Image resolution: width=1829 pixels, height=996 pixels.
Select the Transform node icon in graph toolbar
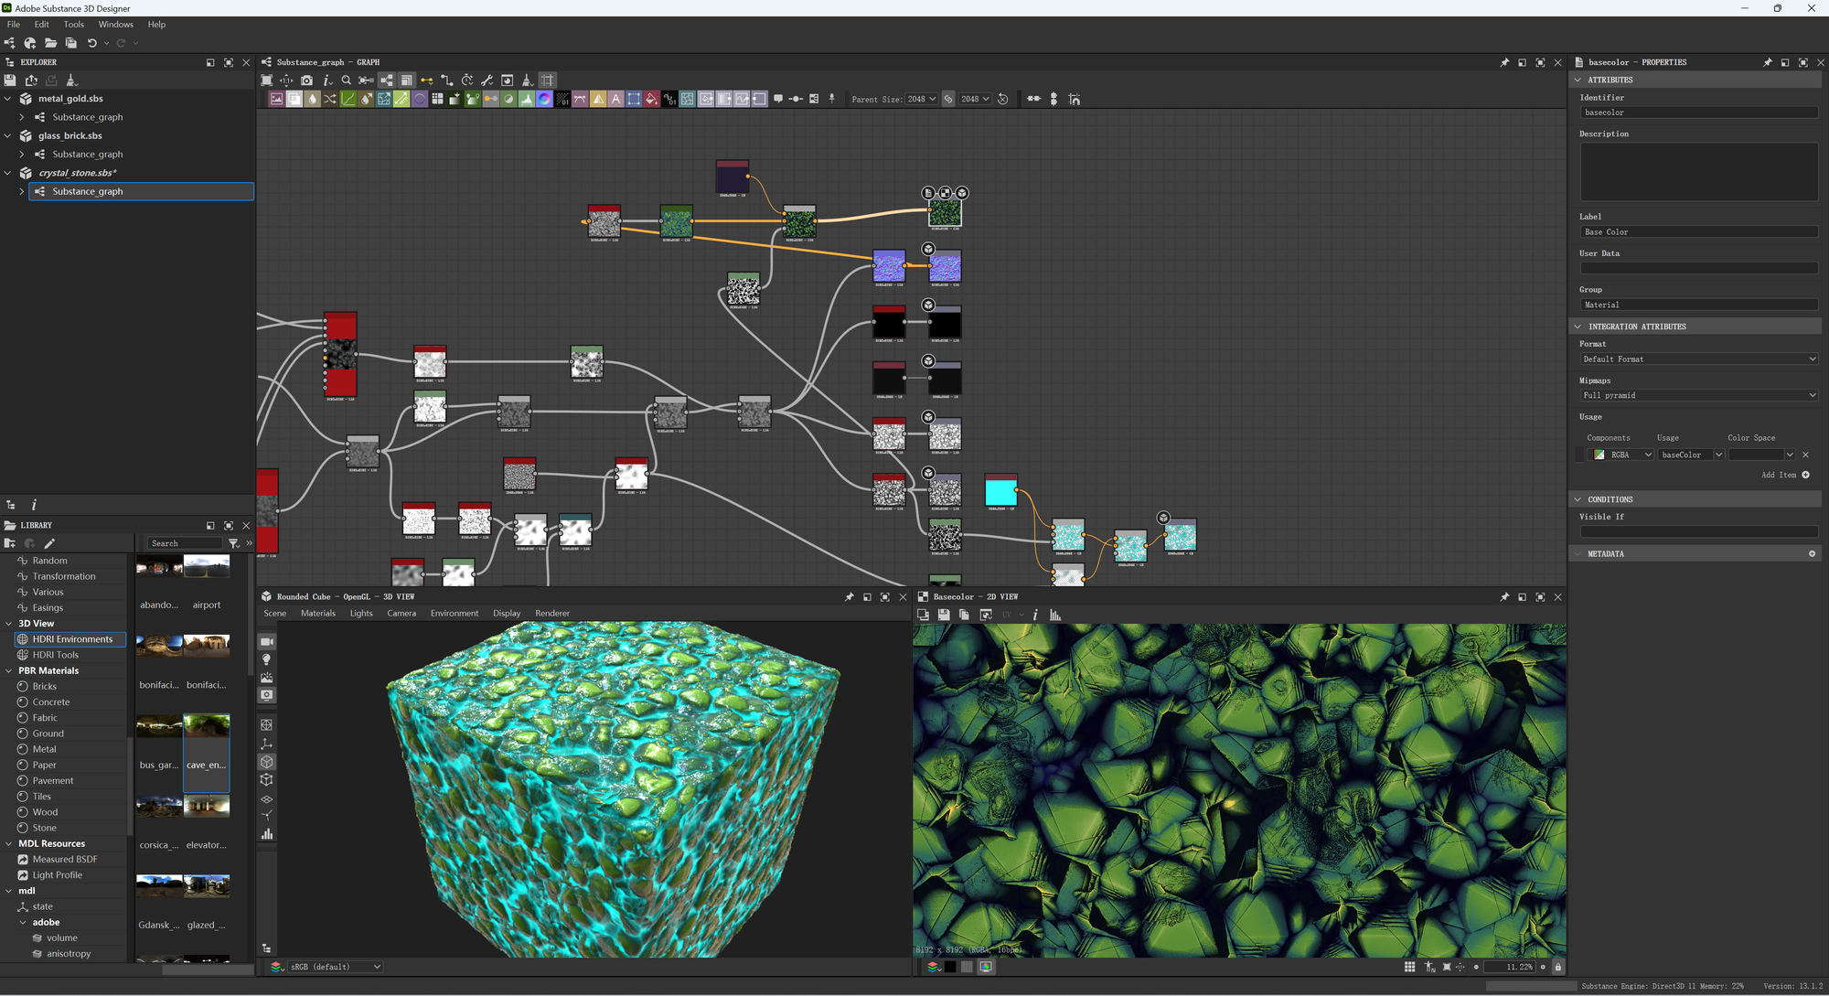click(384, 99)
